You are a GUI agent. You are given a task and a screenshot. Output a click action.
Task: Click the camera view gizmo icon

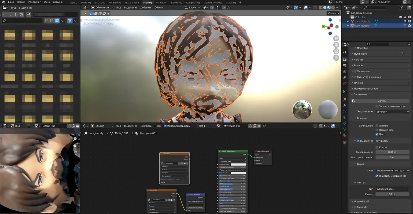(336, 51)
